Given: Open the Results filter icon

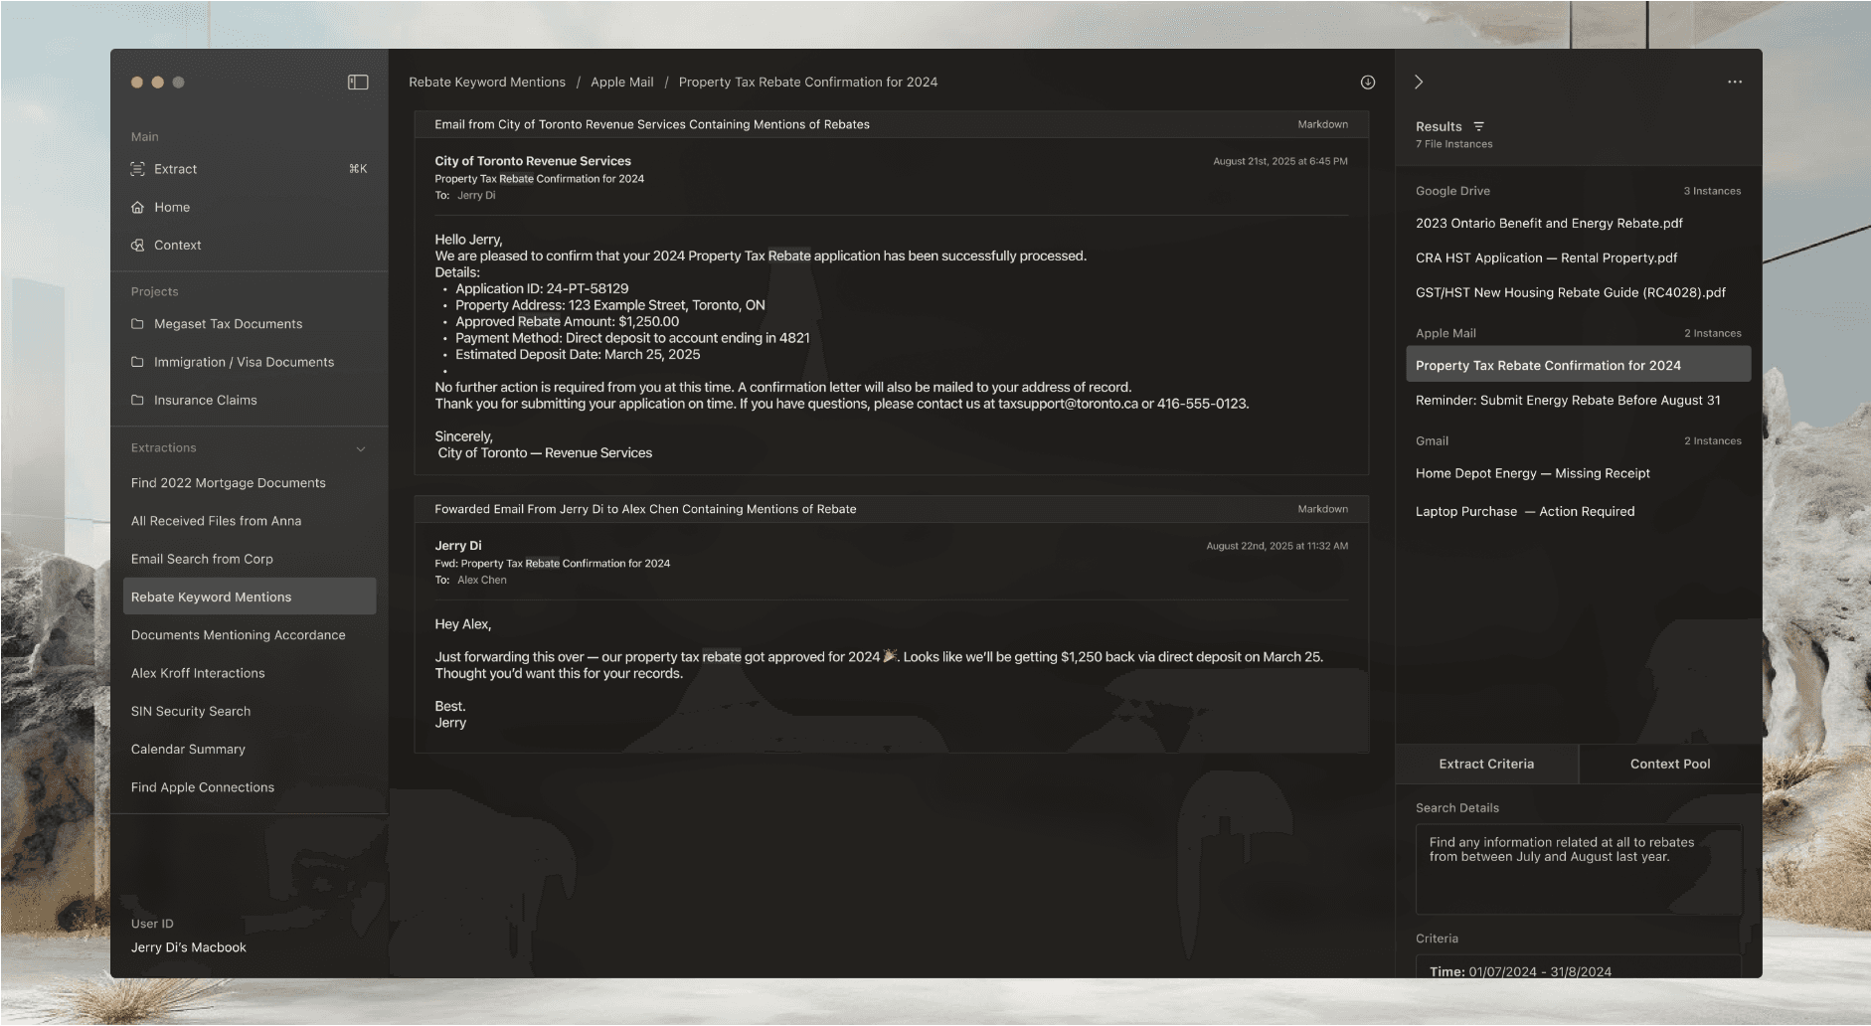Looking at the screenshot, I should (1478, 126).
